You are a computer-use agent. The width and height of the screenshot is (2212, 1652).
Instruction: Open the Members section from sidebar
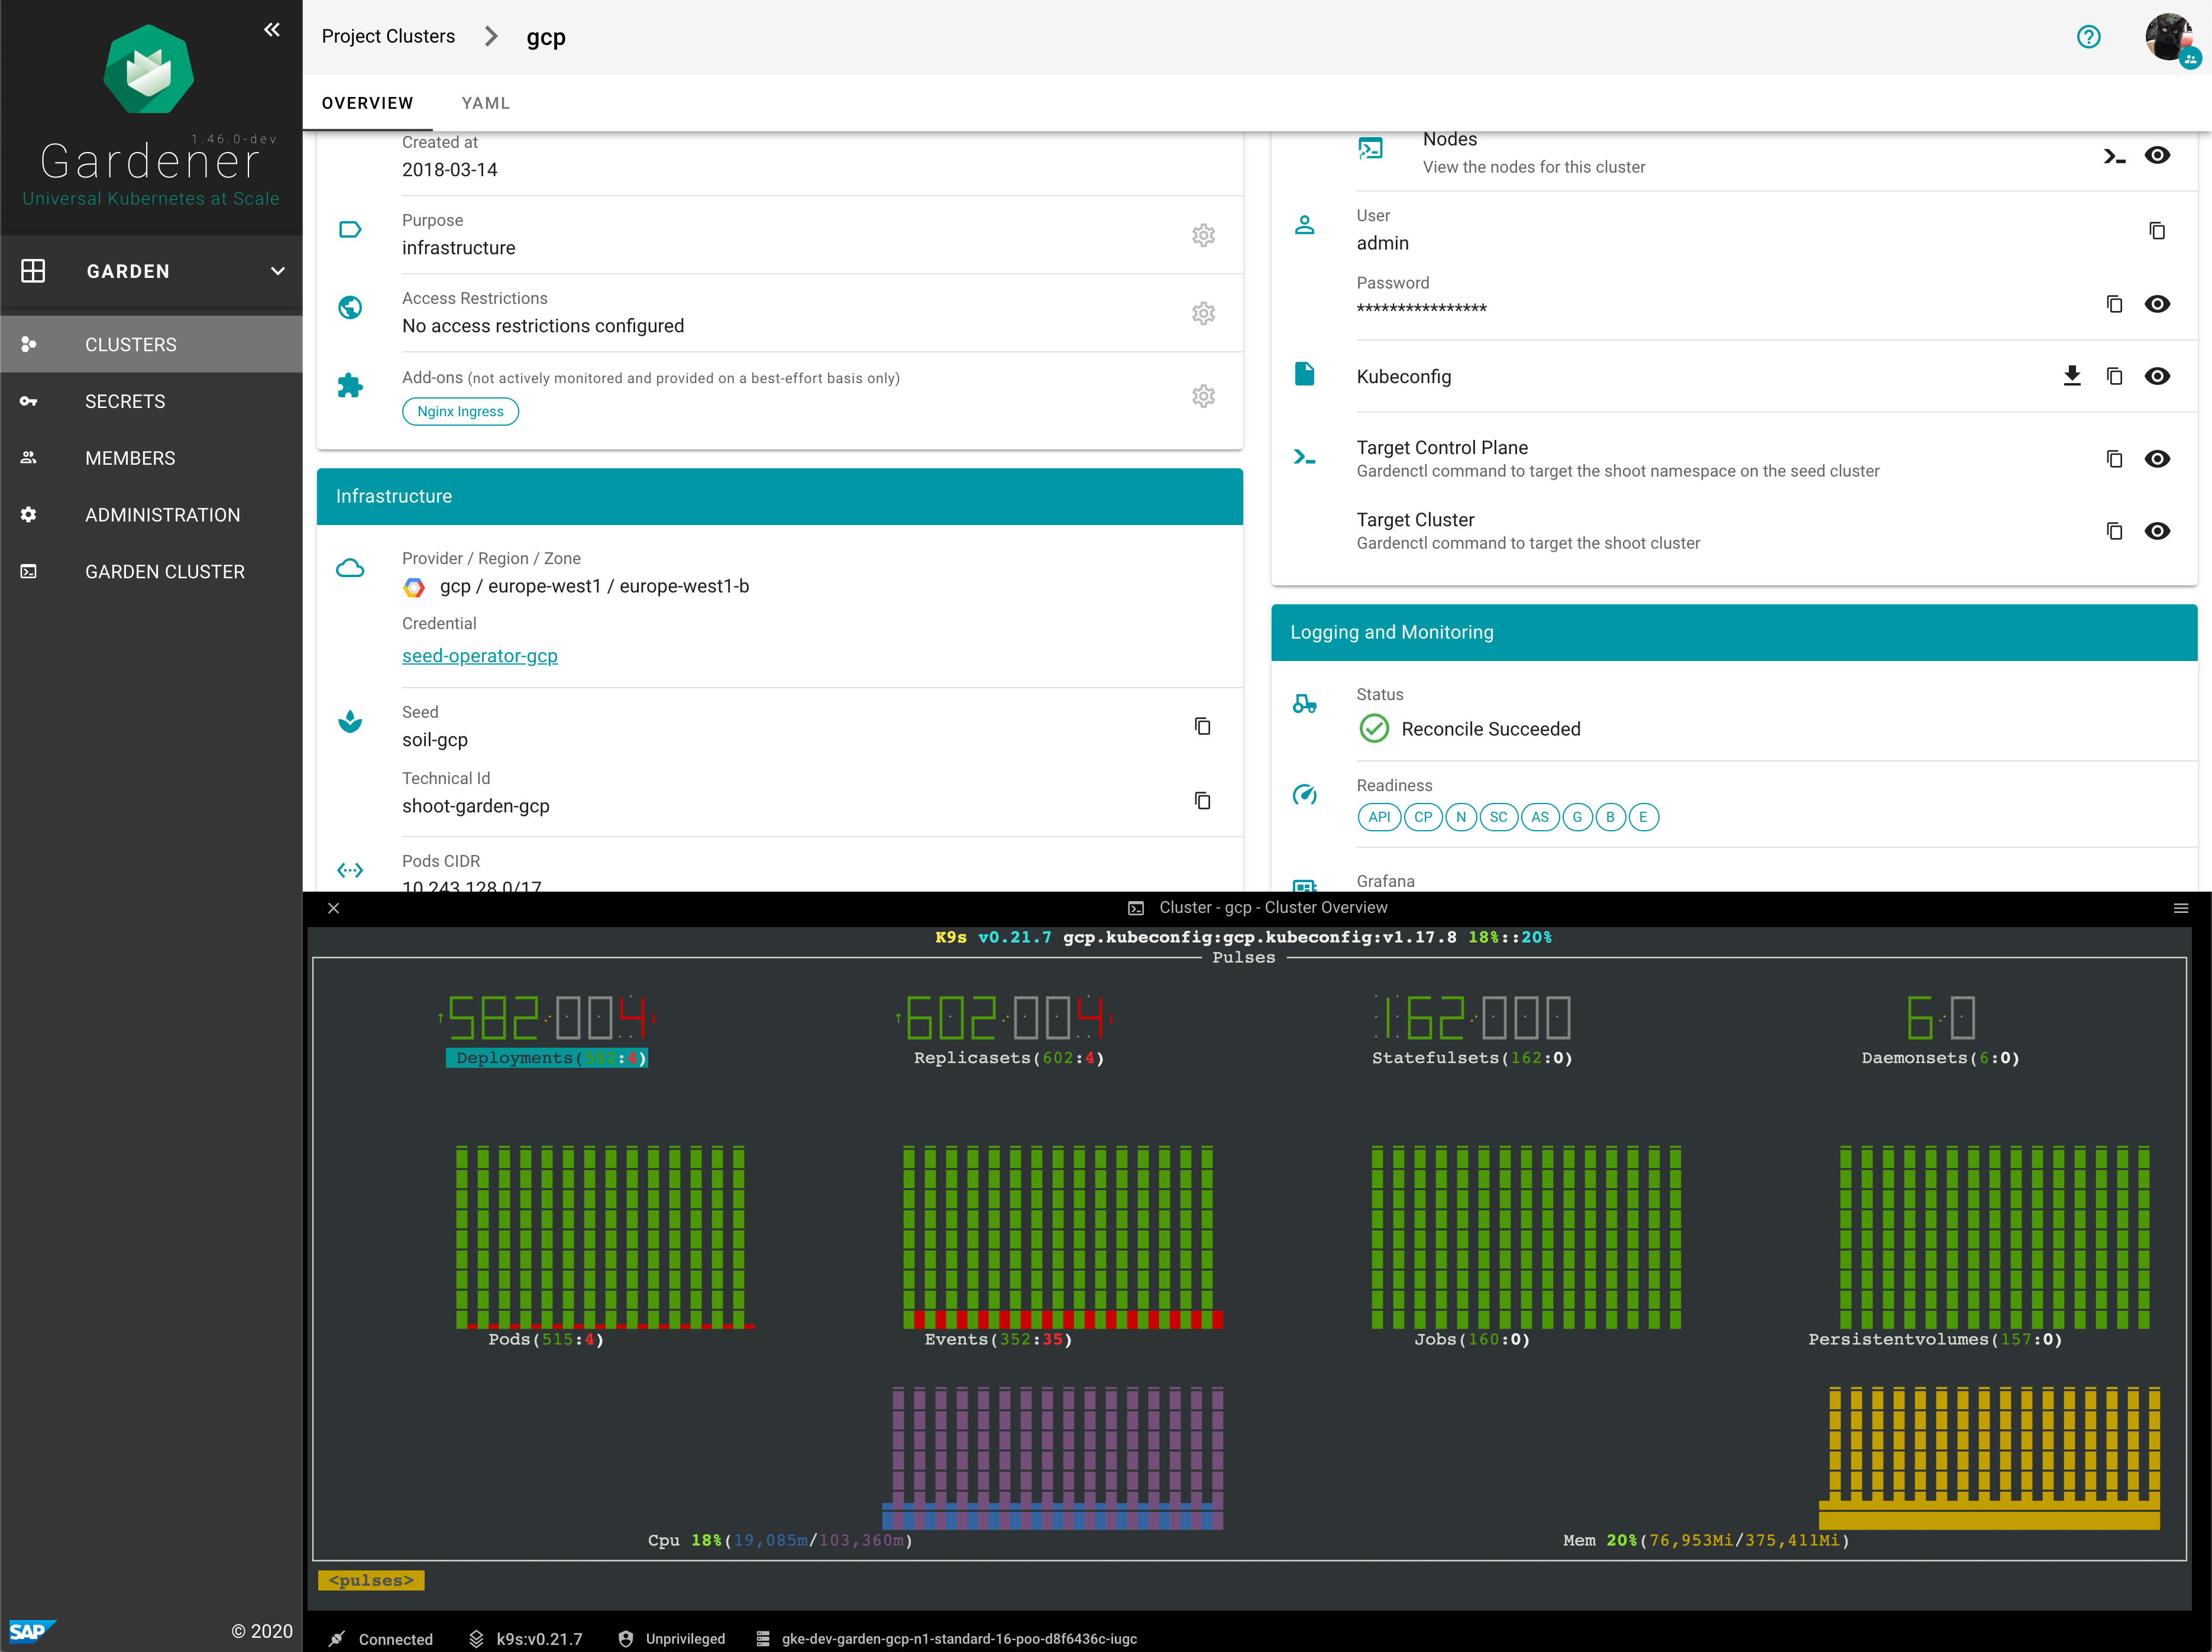(130, 457)
